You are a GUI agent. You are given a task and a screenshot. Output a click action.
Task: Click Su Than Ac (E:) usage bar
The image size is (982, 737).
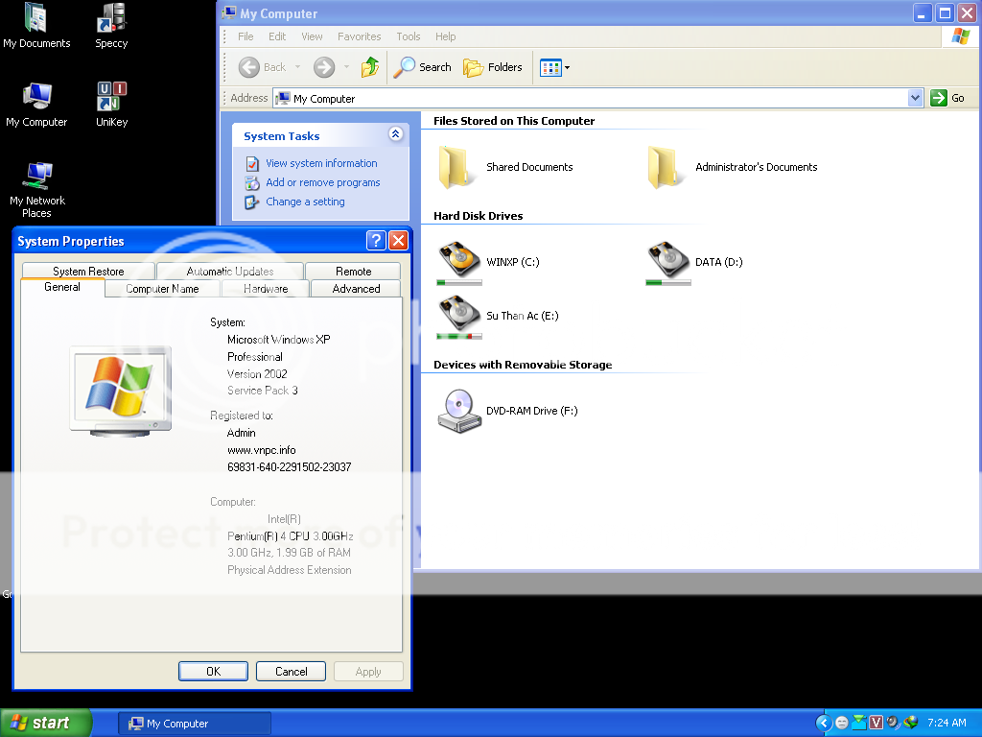pos(459,337)
